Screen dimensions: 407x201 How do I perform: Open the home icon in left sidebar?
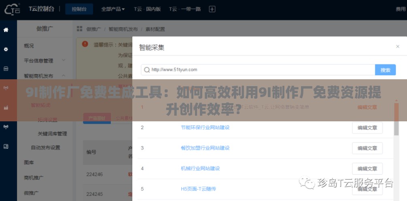pos(6,30)
